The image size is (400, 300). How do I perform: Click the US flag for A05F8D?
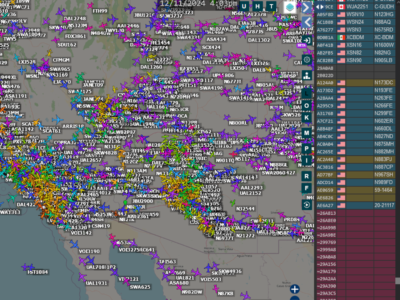[341, 14]
